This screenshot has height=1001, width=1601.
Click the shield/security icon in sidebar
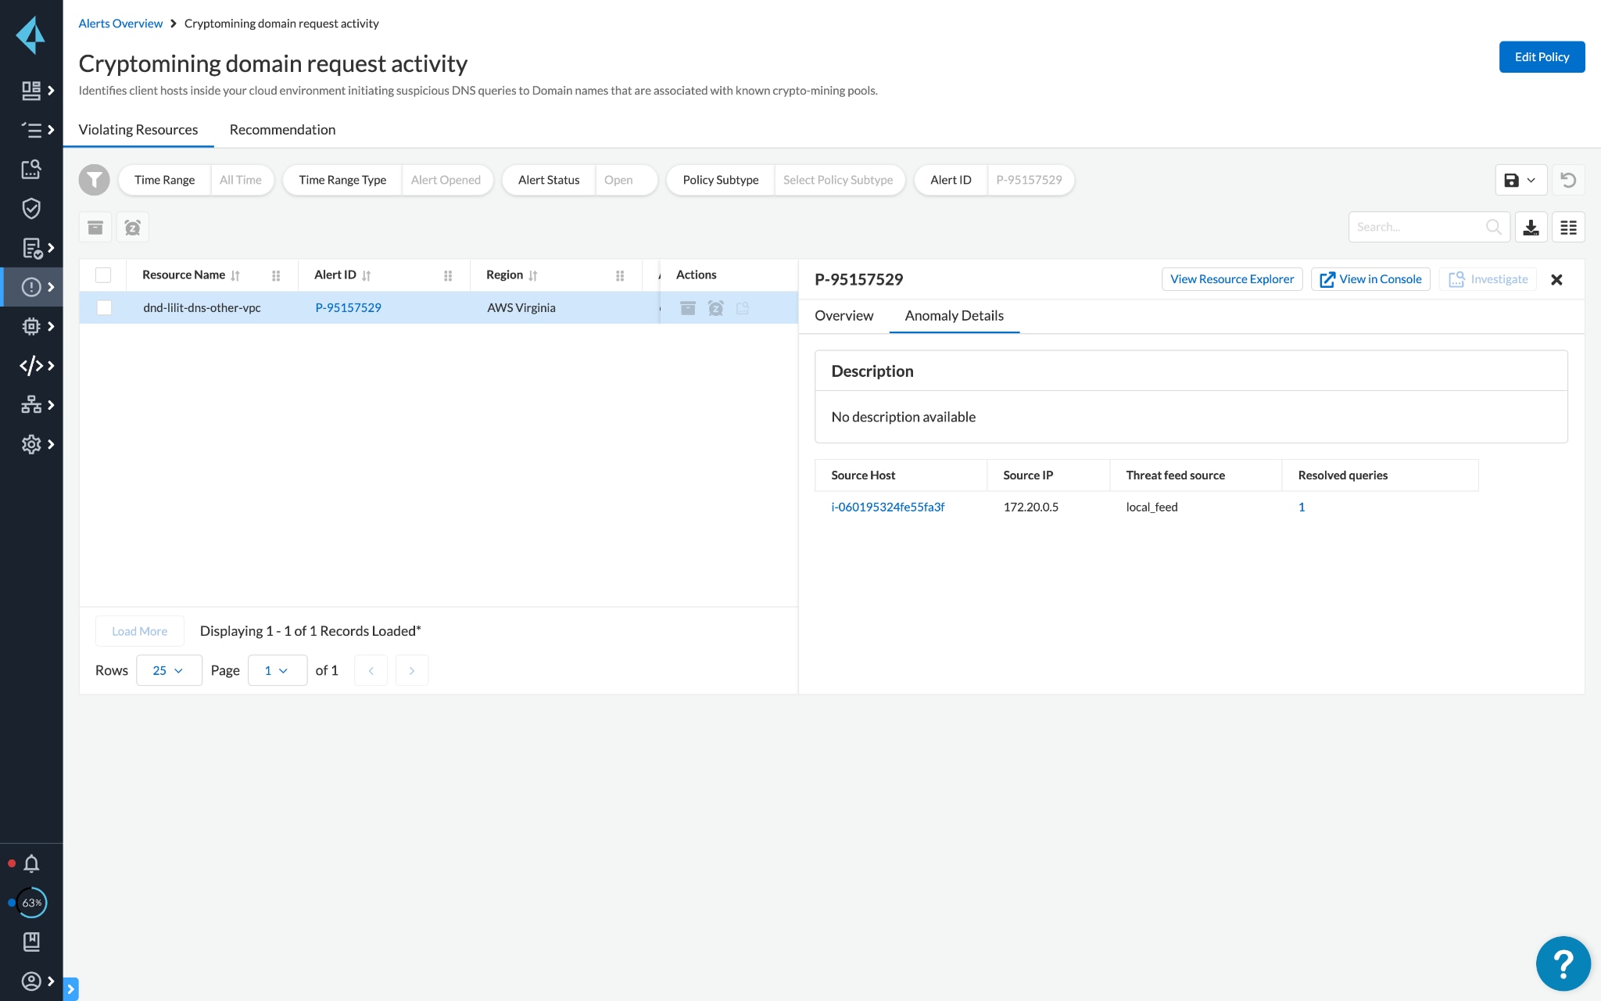pos(31,209)
